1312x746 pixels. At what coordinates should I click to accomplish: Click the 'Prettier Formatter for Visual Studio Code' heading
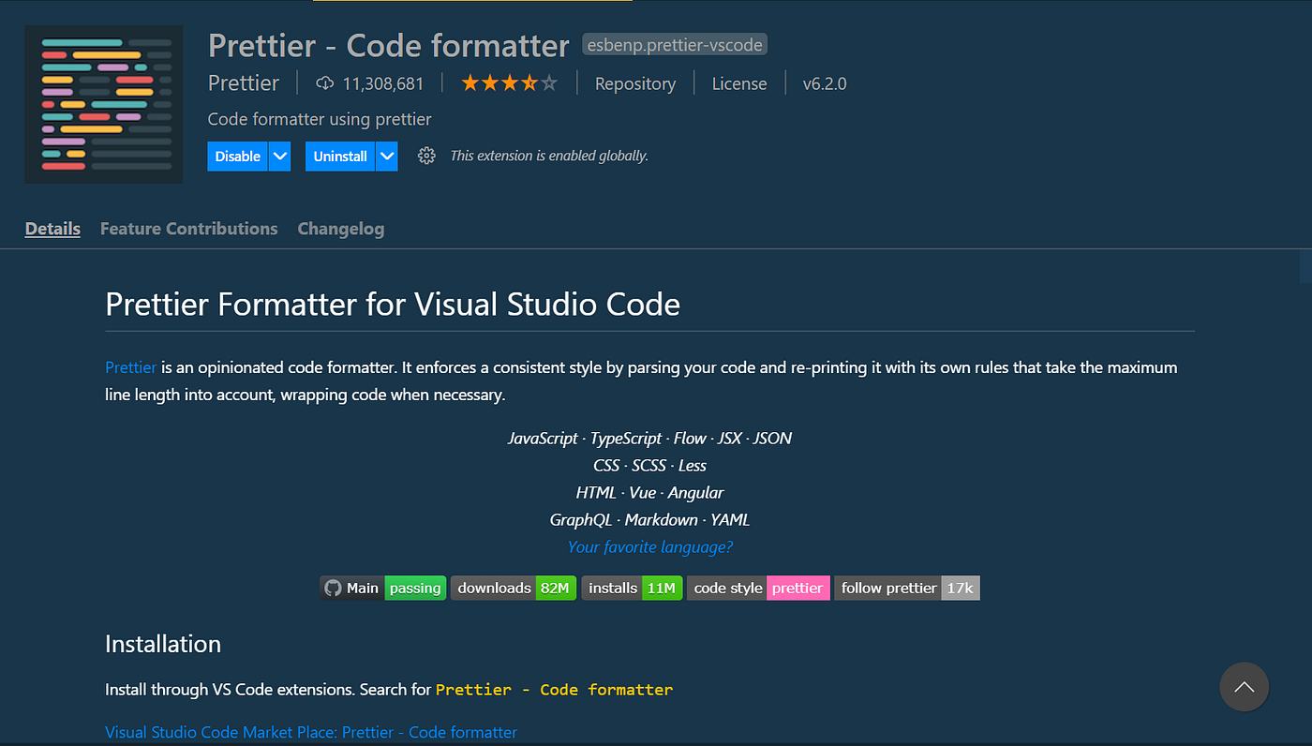coord(393,305)
